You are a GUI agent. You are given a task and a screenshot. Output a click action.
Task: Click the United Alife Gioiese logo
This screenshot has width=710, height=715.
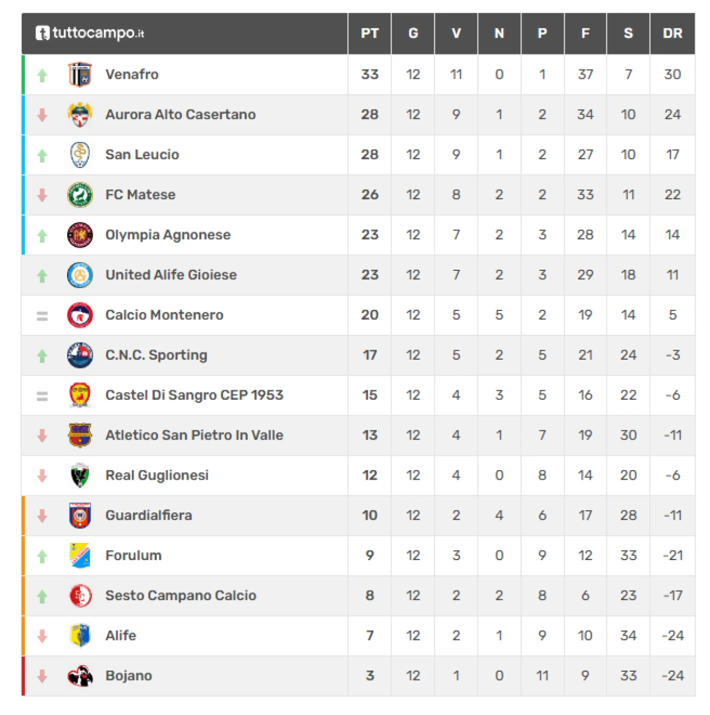[x=80, y=275]
